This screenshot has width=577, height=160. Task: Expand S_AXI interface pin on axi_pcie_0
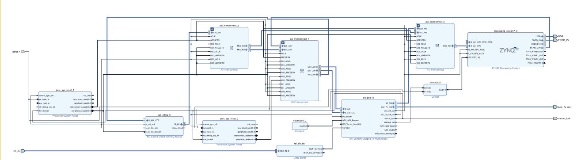(343, 109)
